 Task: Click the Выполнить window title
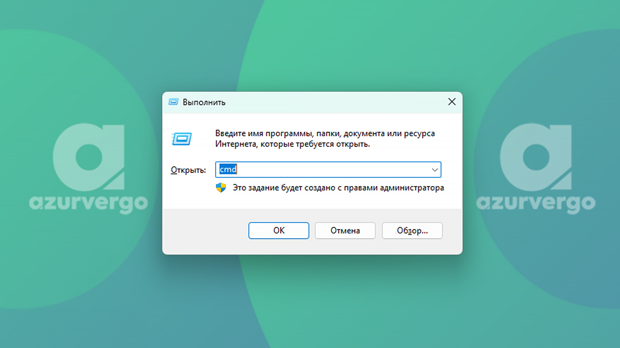pos(204,102)
